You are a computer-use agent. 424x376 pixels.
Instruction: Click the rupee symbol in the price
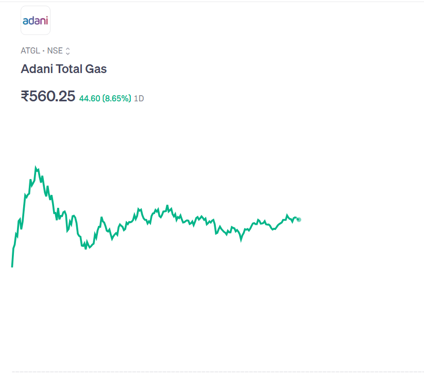click(x=25, y=96)
